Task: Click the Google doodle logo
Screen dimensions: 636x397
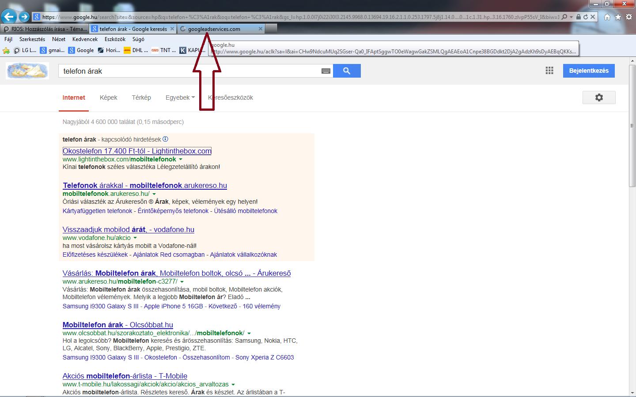Action: pos(27,71)
